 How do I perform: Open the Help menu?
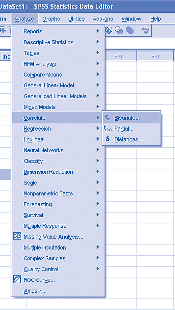tap(155, 19)
